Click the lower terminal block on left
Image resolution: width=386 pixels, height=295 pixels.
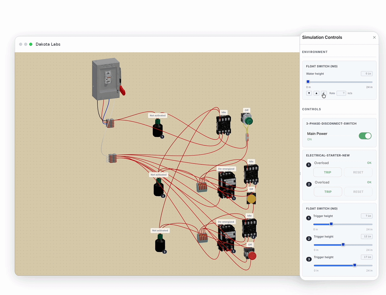click(112, 158)
